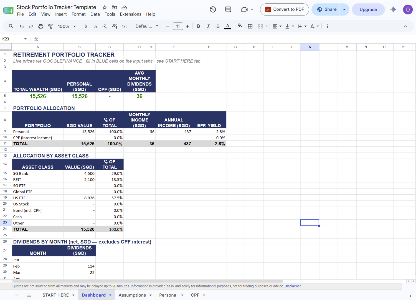
Task: Open the fill color picker
Action: tap(240, 26)
